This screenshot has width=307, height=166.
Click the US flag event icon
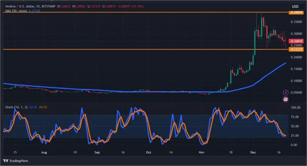click(286, 99)
